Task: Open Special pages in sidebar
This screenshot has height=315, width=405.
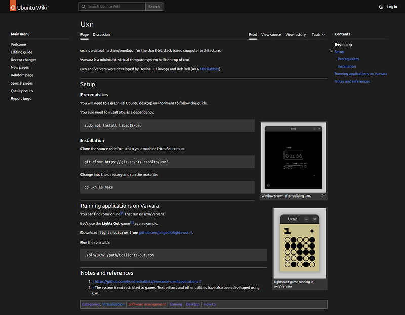Action: (x=22, y=83)
